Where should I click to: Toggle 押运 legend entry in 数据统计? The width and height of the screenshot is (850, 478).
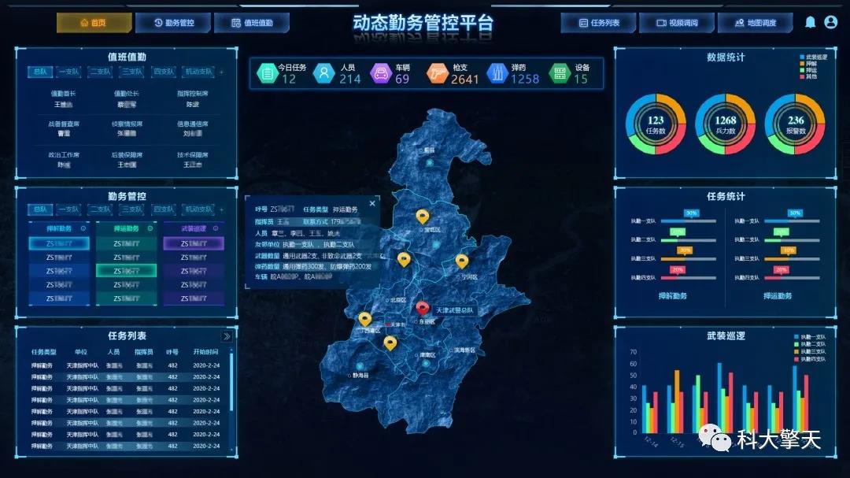[x=808, y=70]
